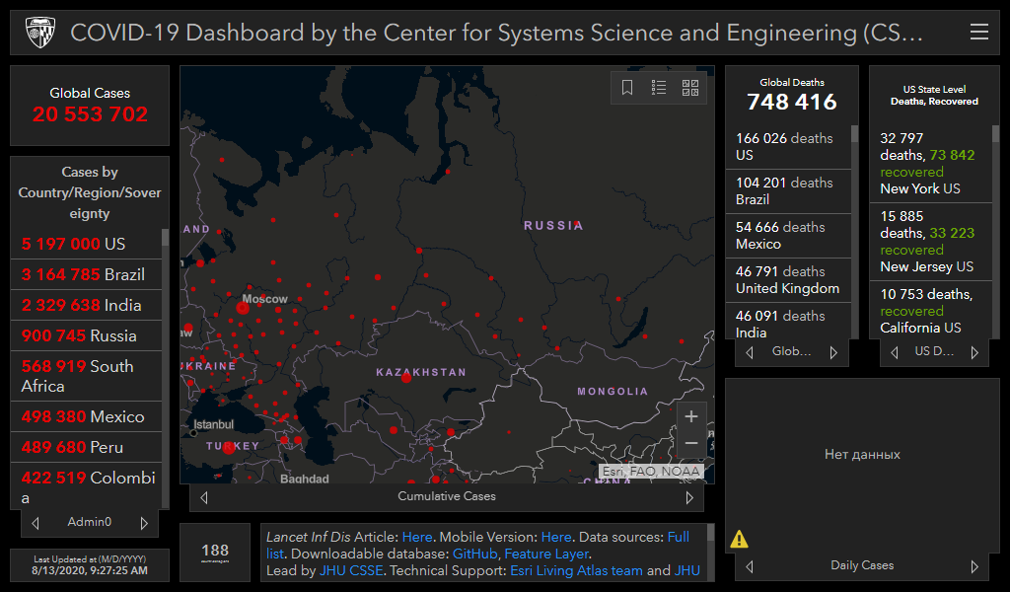
Task: Go to next tab after Admin0
Action: [x=144, y=523]
